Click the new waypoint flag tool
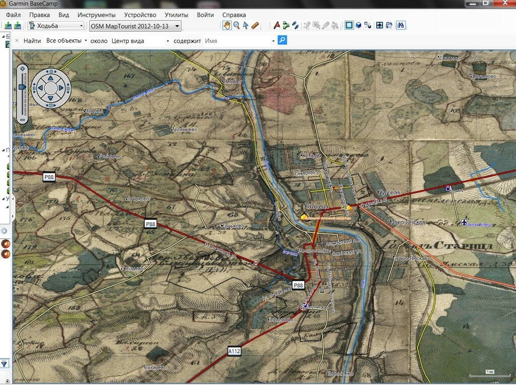 point(276,25)
